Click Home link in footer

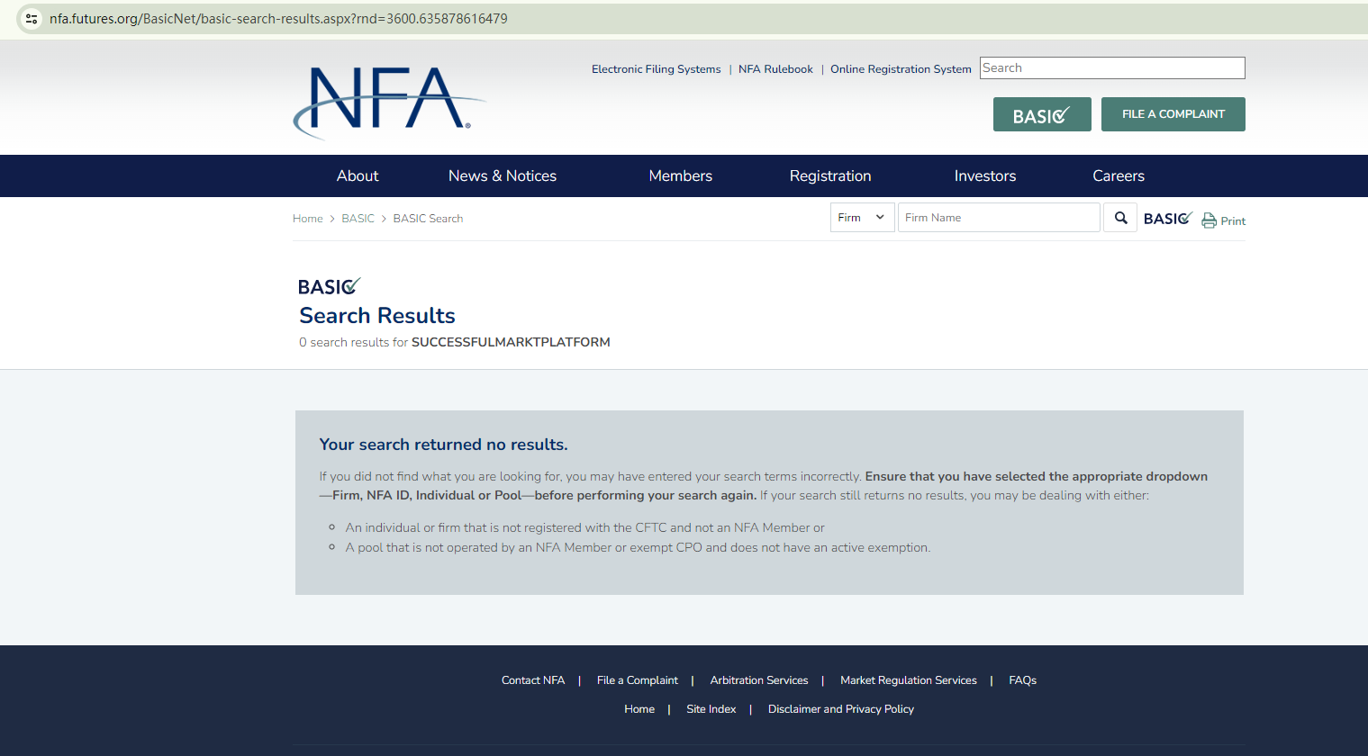click(639, 709)
